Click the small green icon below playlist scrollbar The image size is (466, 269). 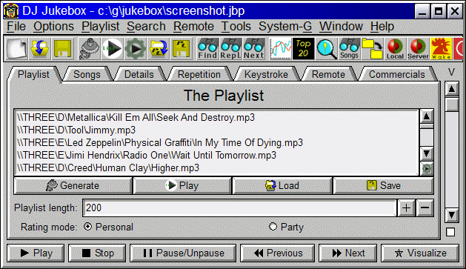427,169
